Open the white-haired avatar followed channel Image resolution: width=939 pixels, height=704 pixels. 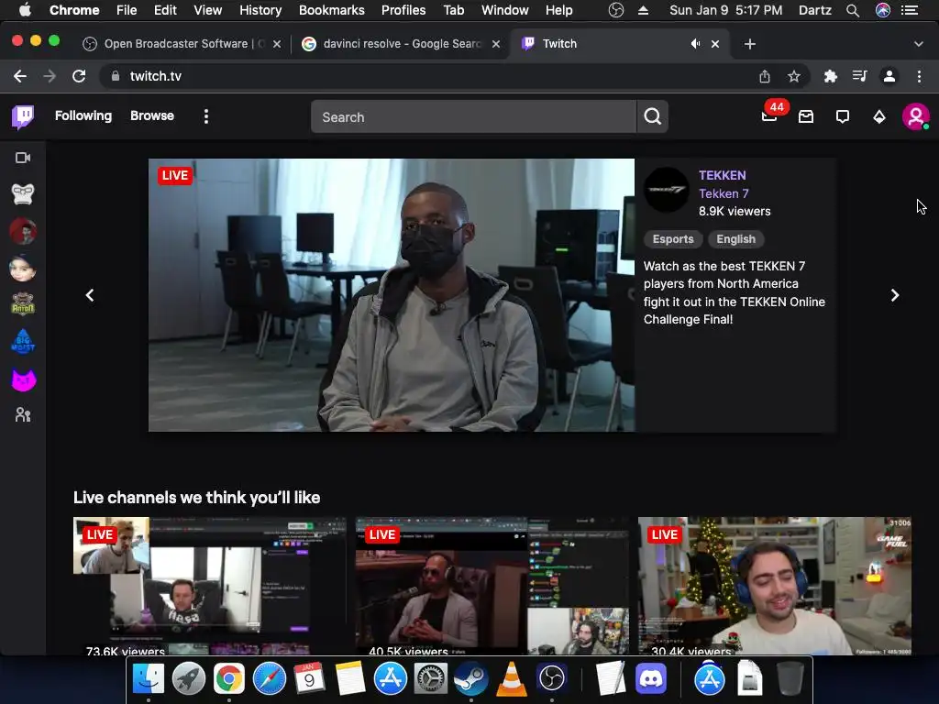[23, 269]
